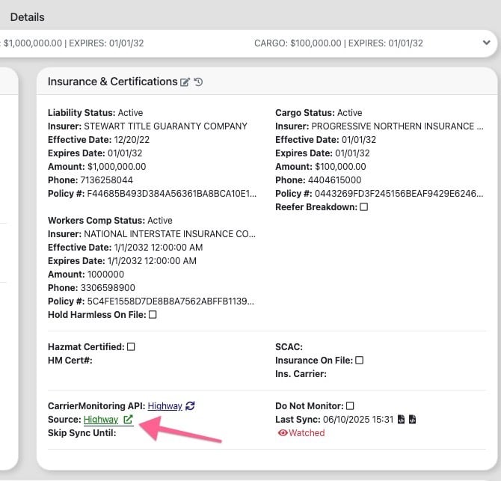Select Cargo Policy # 0443269FD3F245156BEAF9429E6246

click(399, 194)
